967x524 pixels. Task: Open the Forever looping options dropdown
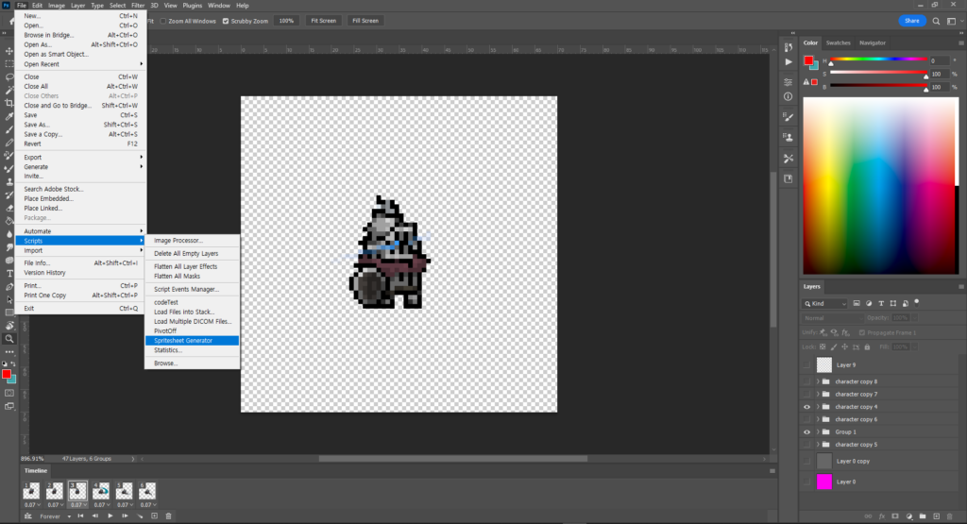click(56, 516)
